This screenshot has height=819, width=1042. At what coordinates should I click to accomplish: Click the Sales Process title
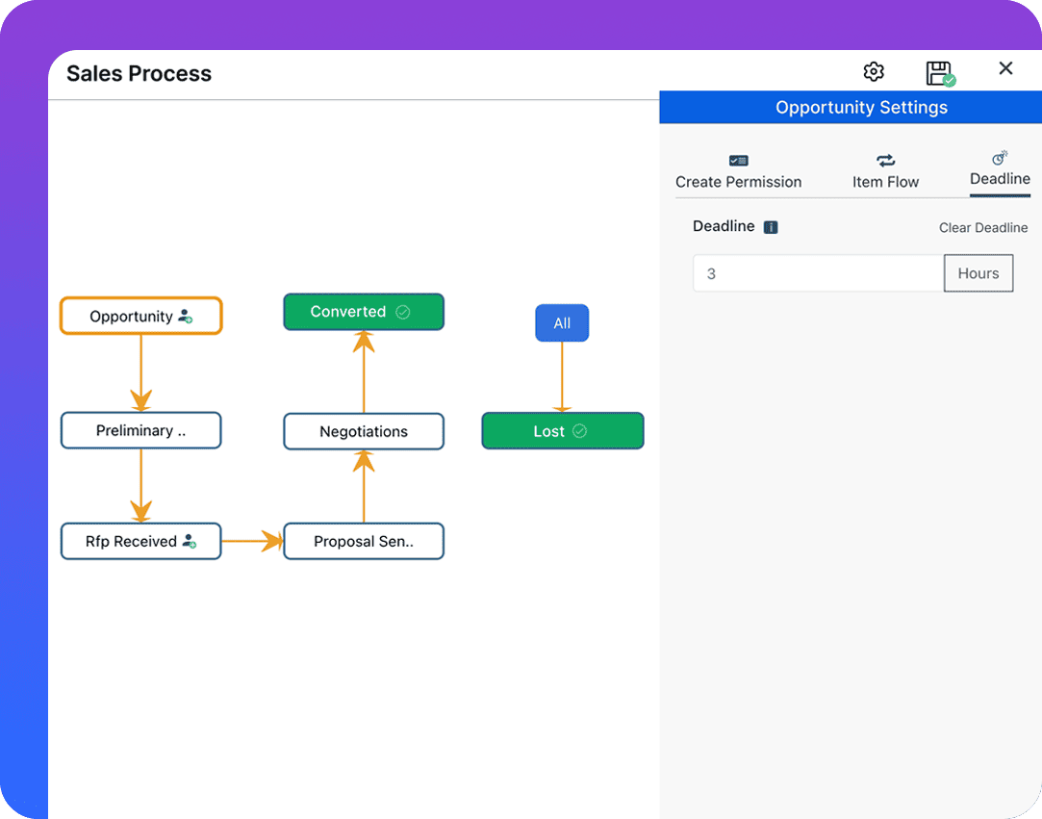(139, 73)
